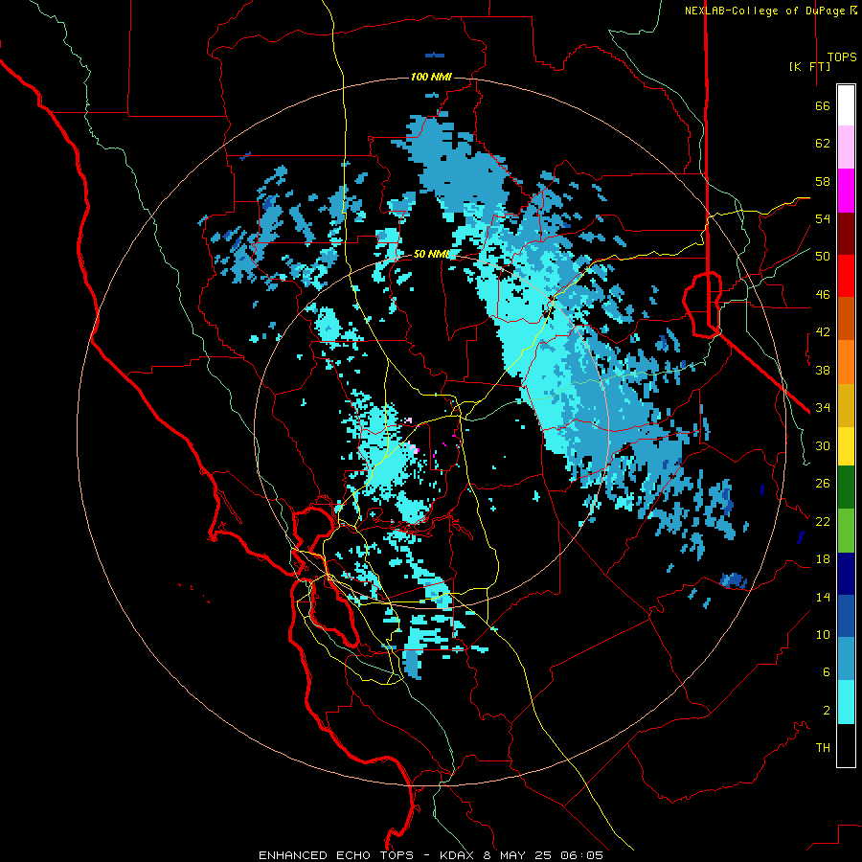This screenshot has height=862, width=862.
Task: Select the dark green 26 kft swatch
Action: click(x=846, y=488)
